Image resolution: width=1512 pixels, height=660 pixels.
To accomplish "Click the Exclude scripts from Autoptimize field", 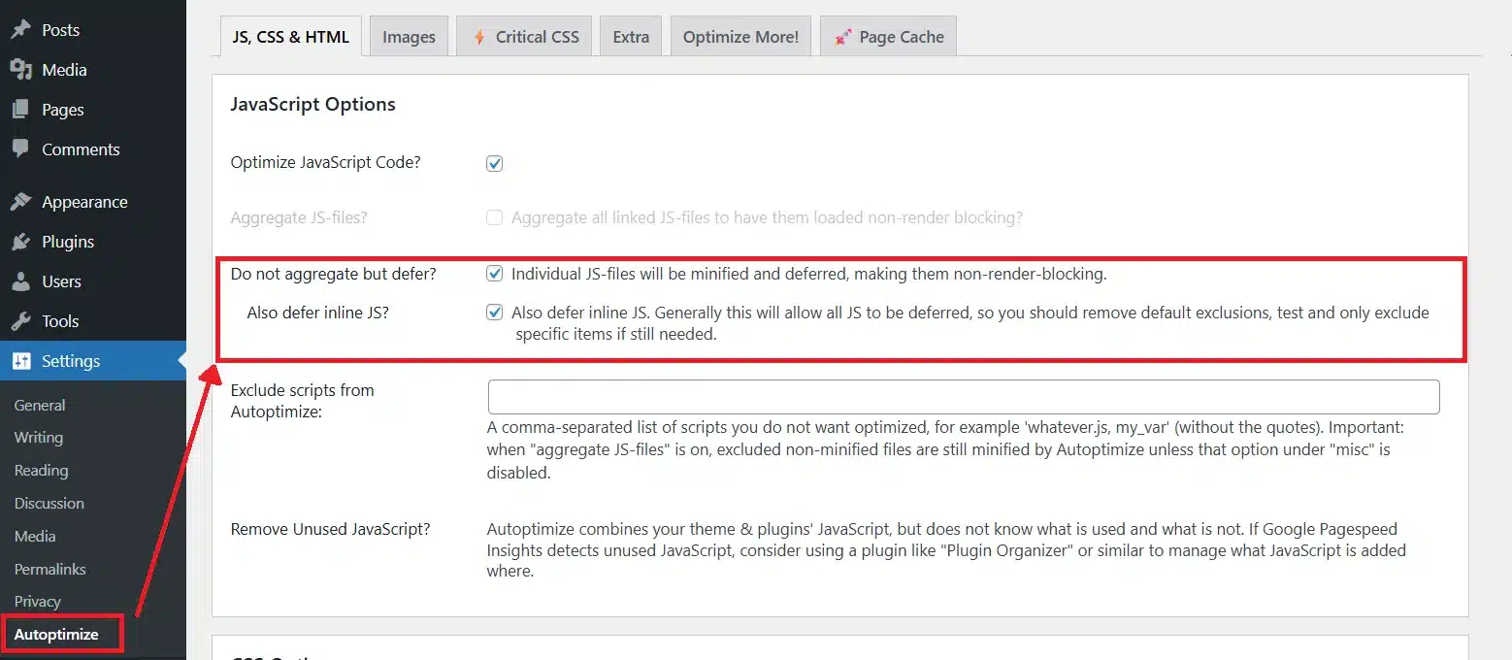I will 964,397.
